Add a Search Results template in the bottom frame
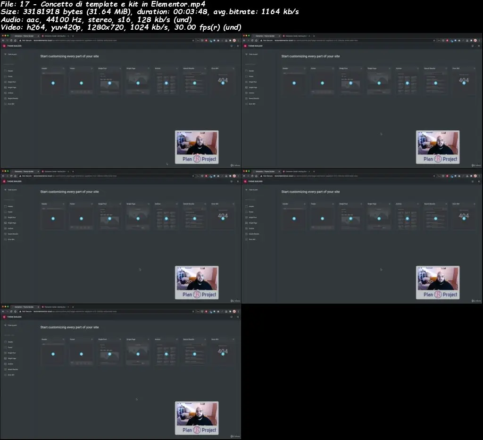Screen dimensions: 483x440 (x=195, y=354)
